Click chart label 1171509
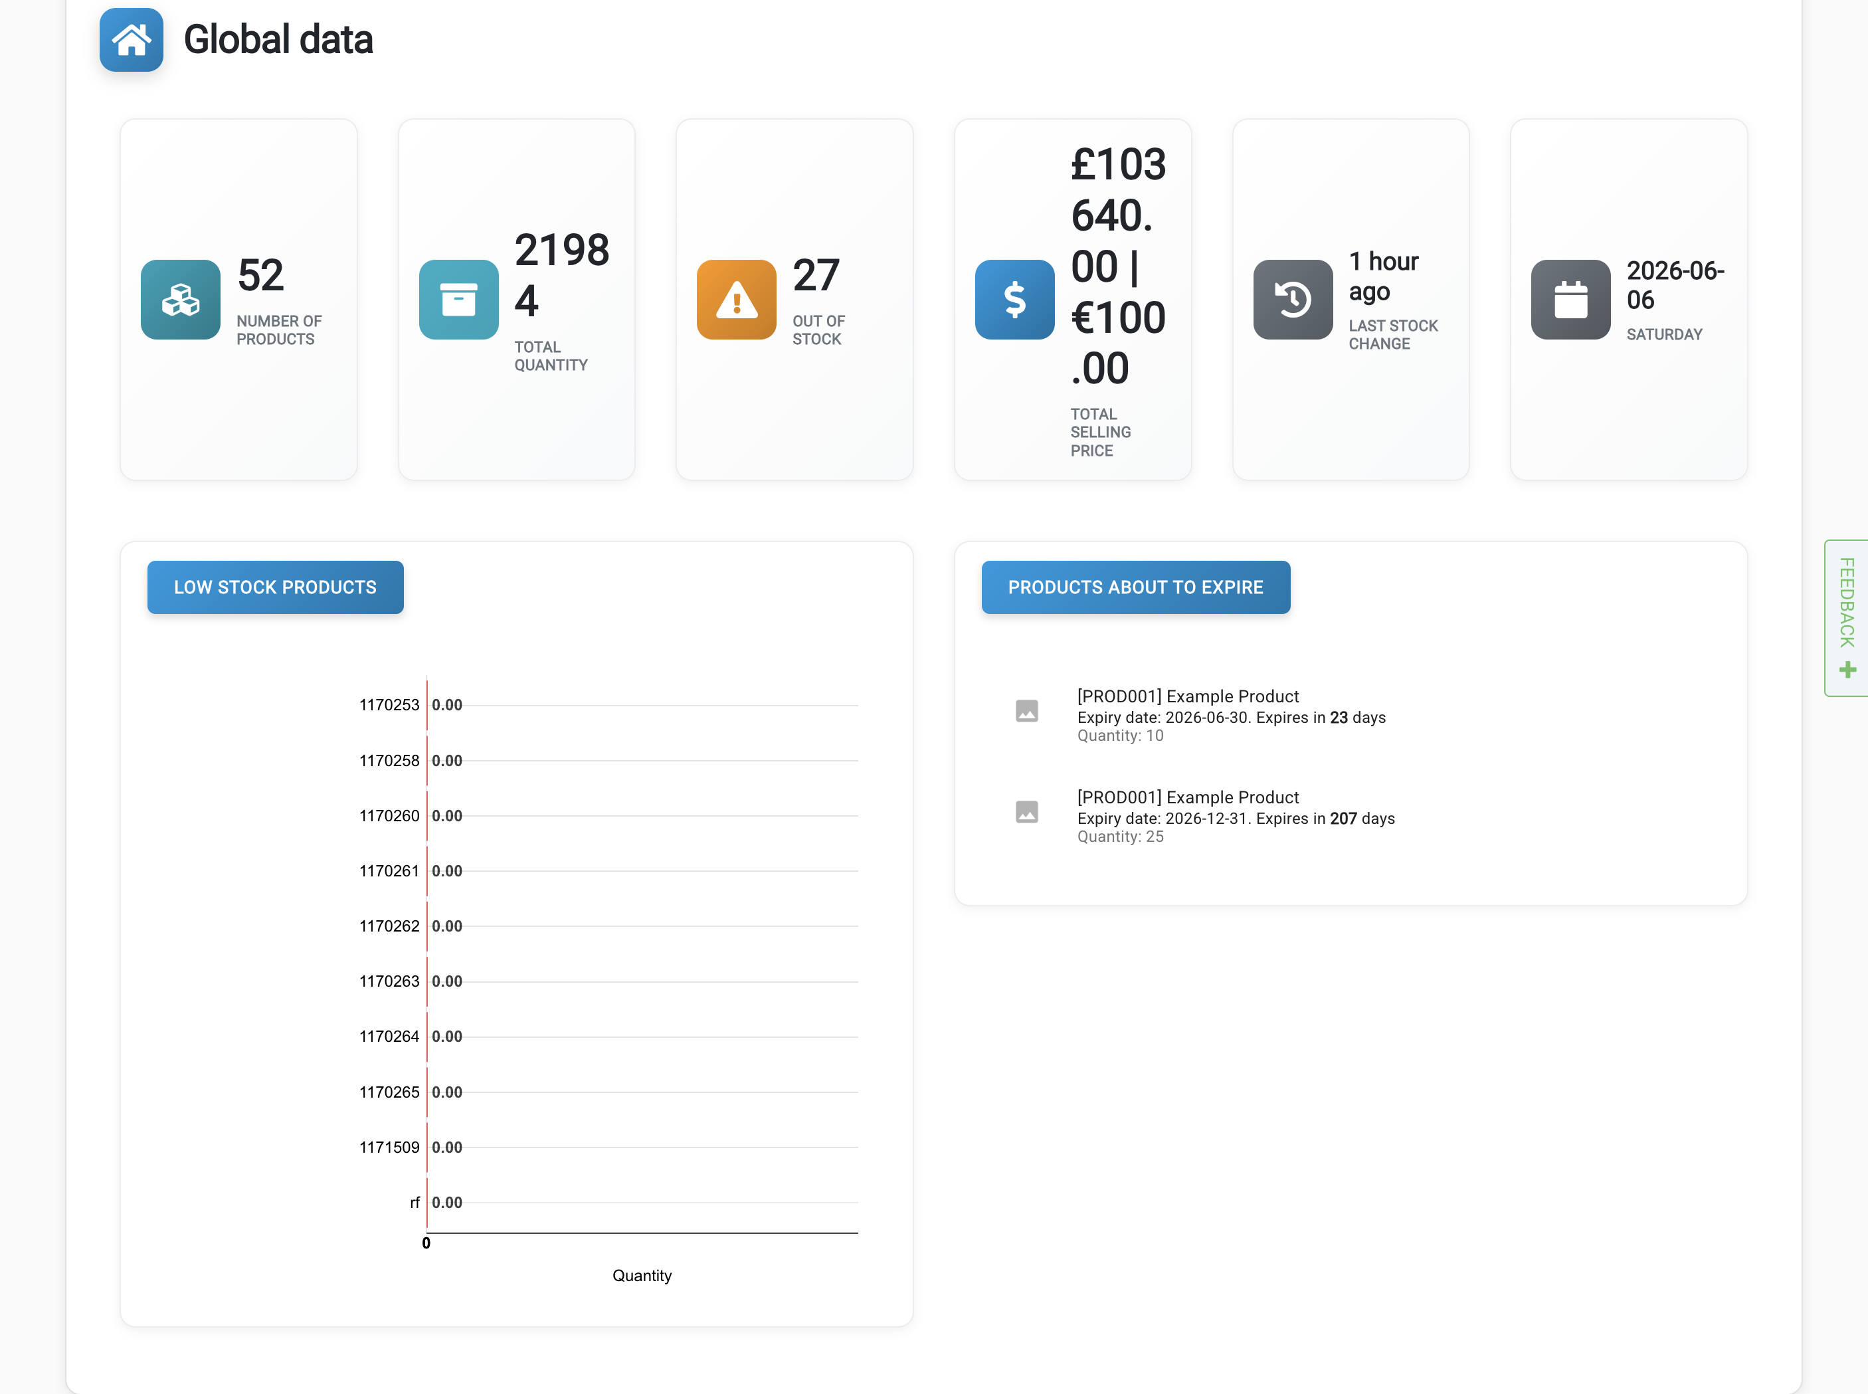This screenshot has height=1394, width=1868. [x=389, y=1147]
